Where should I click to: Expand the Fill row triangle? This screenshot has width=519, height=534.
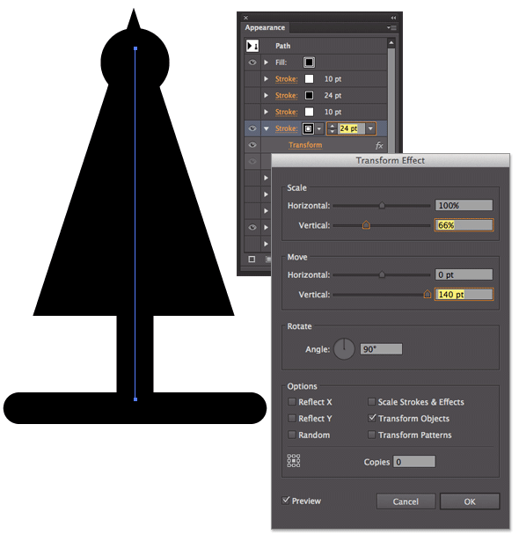pos(266,62)
